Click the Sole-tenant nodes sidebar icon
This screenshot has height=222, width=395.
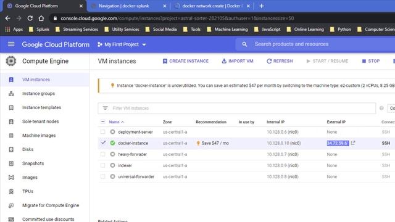point(11,121)
